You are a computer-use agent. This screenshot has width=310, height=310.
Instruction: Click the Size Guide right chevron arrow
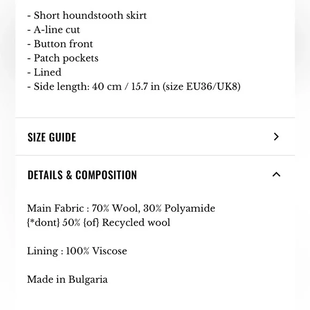(276, 137)
